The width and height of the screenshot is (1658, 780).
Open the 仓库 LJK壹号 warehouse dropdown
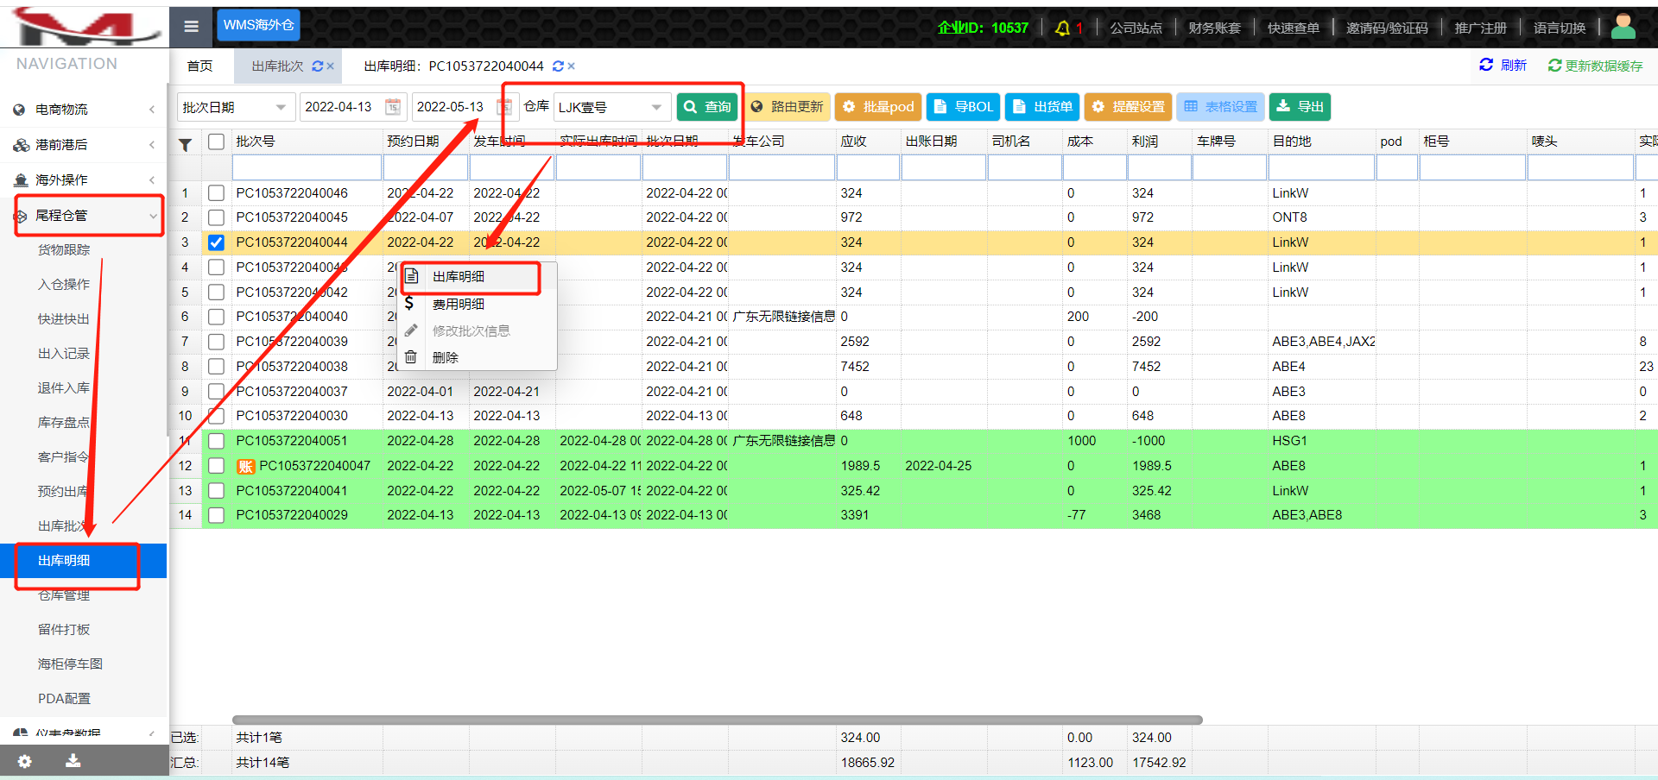point(611,107)
